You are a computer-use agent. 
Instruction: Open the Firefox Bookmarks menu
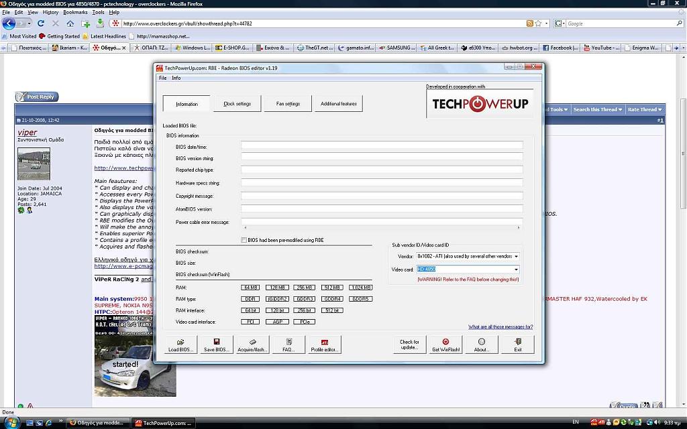(75, 12)
